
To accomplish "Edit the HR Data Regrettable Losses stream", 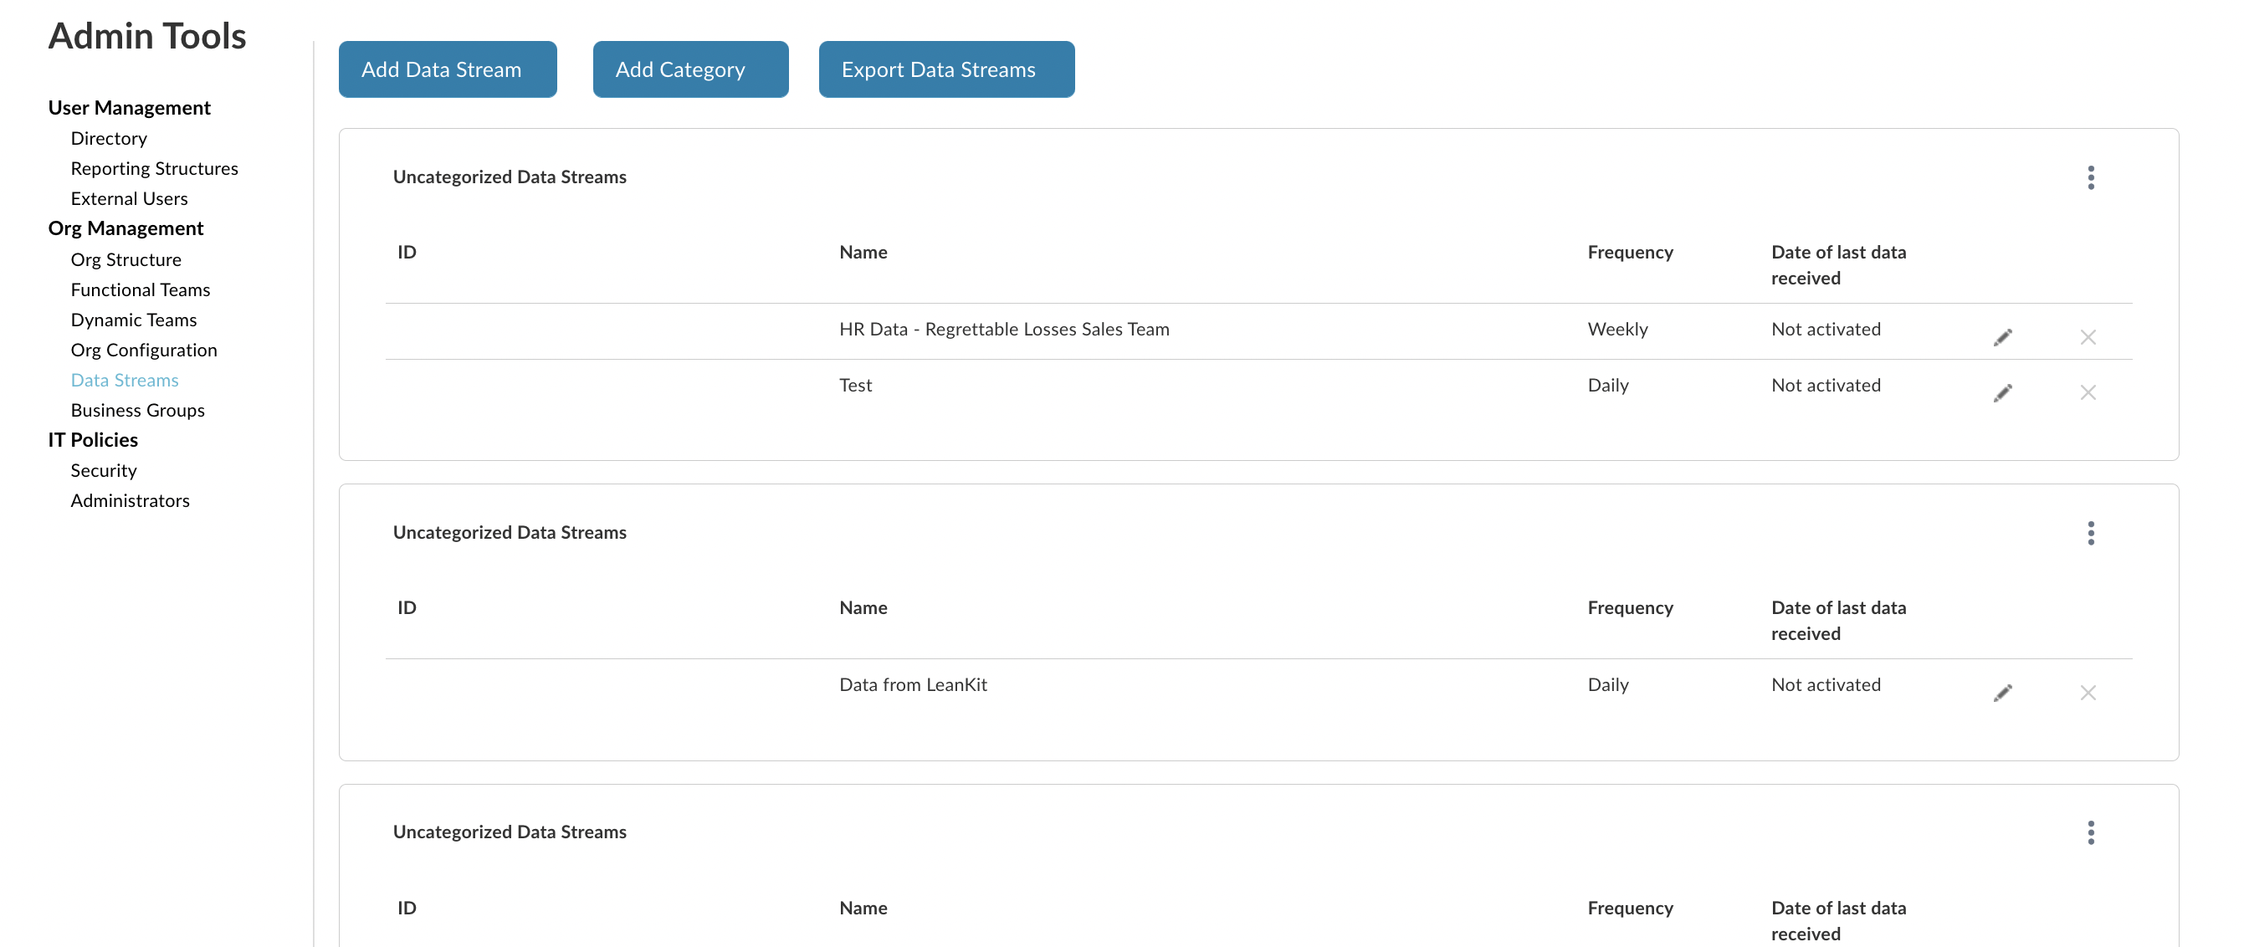I will (2003, 337).
